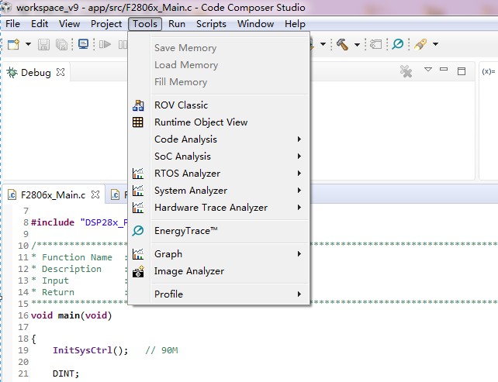
Task: Open the File menu
Action: pos(12,24)
